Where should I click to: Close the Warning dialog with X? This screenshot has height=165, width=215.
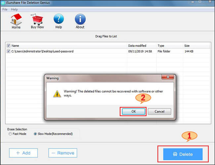168,77
